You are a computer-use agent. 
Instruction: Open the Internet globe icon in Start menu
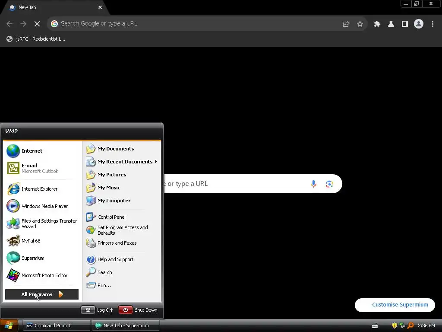13,151
